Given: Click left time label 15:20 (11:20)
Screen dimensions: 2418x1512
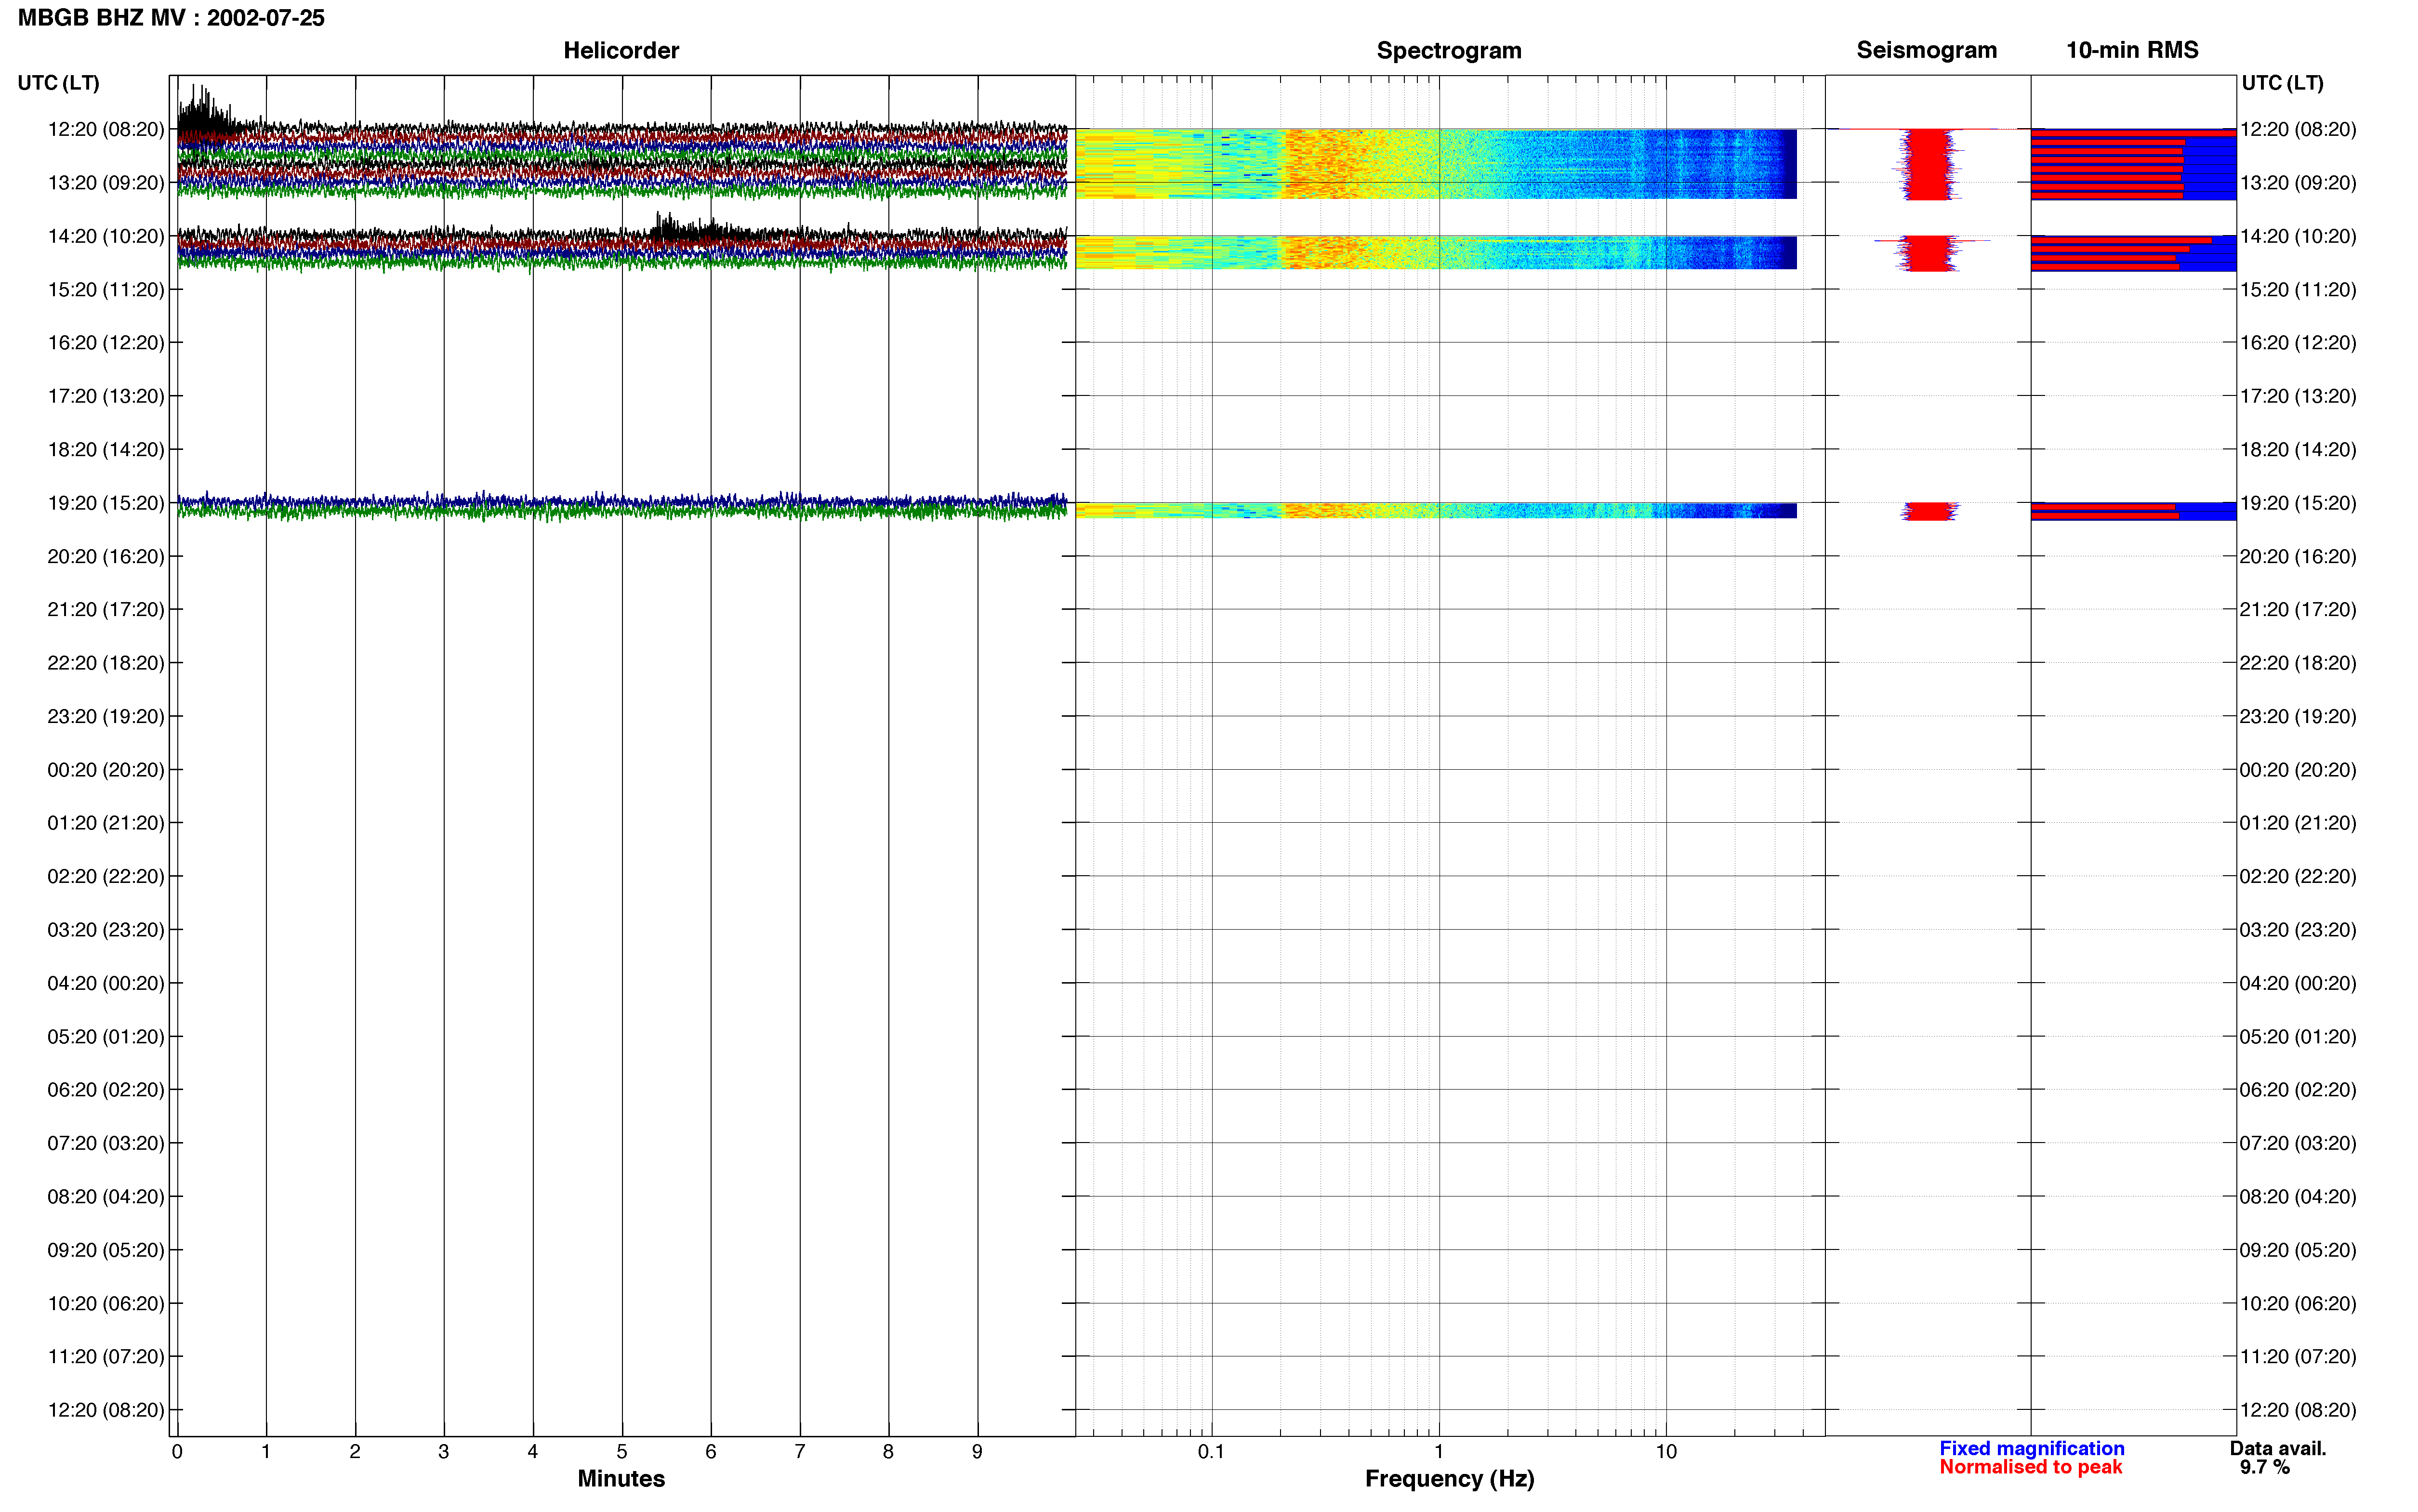Looking at the screenshot, I should [x=106, y=289].
